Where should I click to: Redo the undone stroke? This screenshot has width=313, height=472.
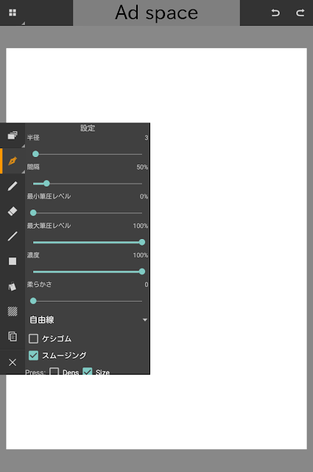[300, 13]
